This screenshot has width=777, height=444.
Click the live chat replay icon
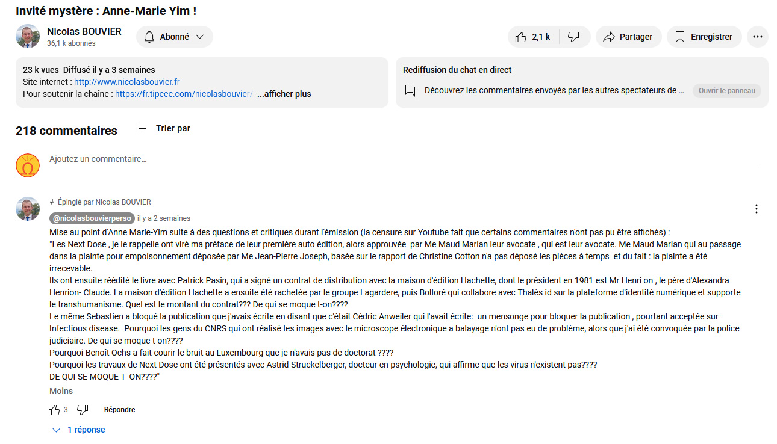pyautogui.click(x=410, y=91)
